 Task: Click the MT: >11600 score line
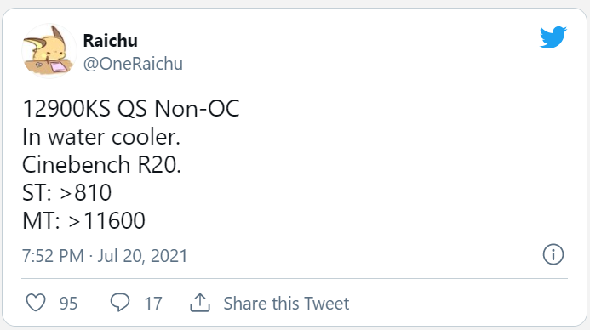tap(84, 220)
